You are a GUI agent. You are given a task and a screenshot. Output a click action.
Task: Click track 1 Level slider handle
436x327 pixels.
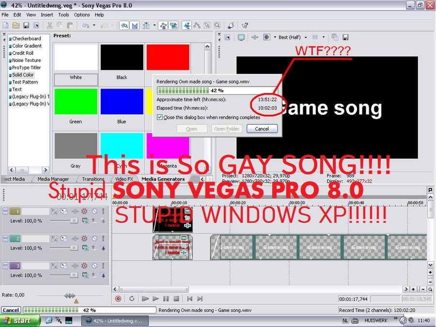tap(74, 220)
